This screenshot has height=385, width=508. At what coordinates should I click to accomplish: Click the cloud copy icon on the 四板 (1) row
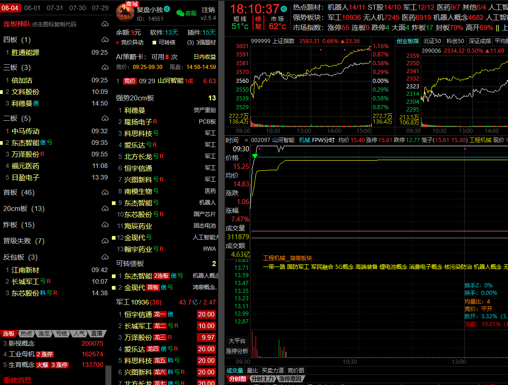(x=105, y=40)
